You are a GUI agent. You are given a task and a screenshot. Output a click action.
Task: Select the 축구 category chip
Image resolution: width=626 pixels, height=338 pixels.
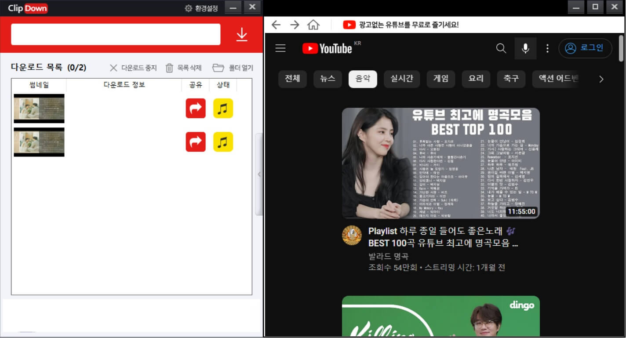511,79
